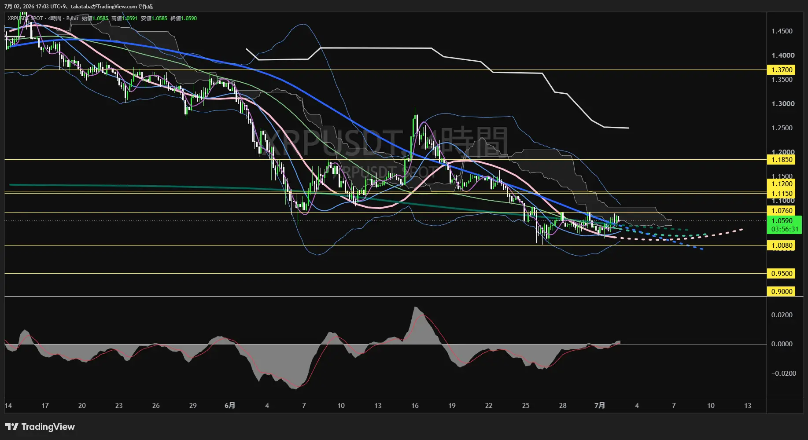Click the TradingView logo
This screenshot has height=440, width=808.
(x=40, y=427)
